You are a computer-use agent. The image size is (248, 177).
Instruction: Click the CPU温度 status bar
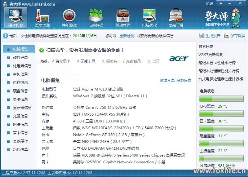tap(221, 99)
